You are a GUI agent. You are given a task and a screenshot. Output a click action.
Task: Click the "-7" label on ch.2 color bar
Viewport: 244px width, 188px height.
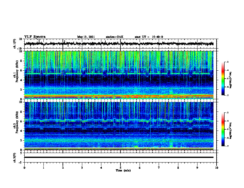(227, 146)
